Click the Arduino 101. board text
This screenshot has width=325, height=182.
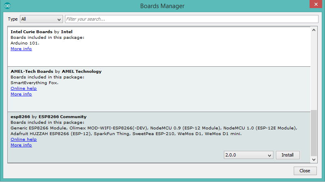point(25,43)
